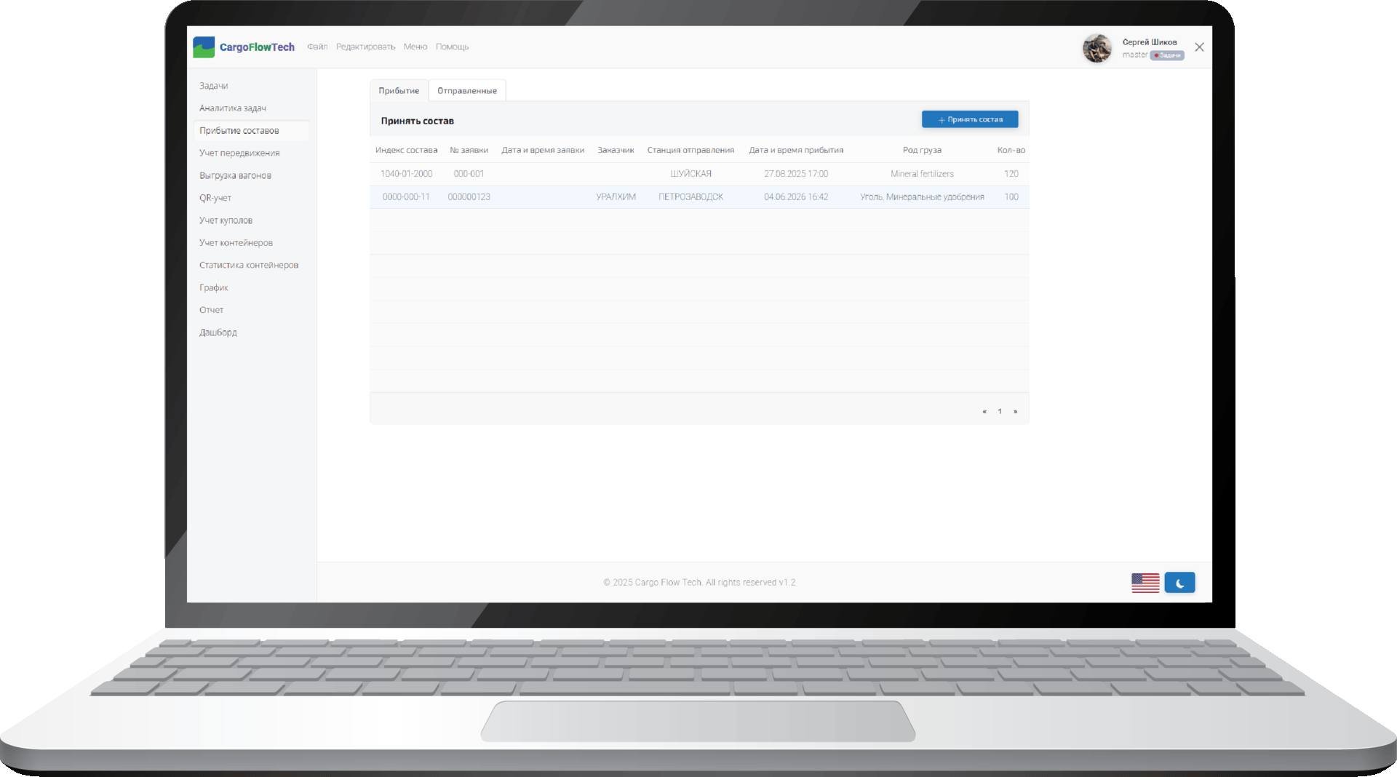Click Уголь, Минеральные удобрения cargo cell
The height and width of the screenshot is (777, 1397).
coord(922,197)
